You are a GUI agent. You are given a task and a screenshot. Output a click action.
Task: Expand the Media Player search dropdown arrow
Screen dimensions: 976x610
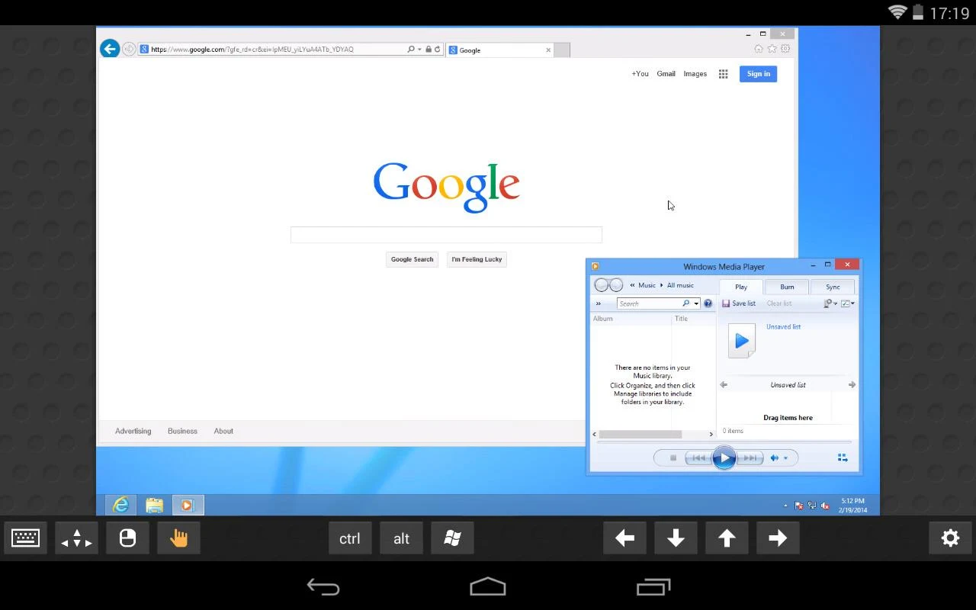tap(696, 303)
